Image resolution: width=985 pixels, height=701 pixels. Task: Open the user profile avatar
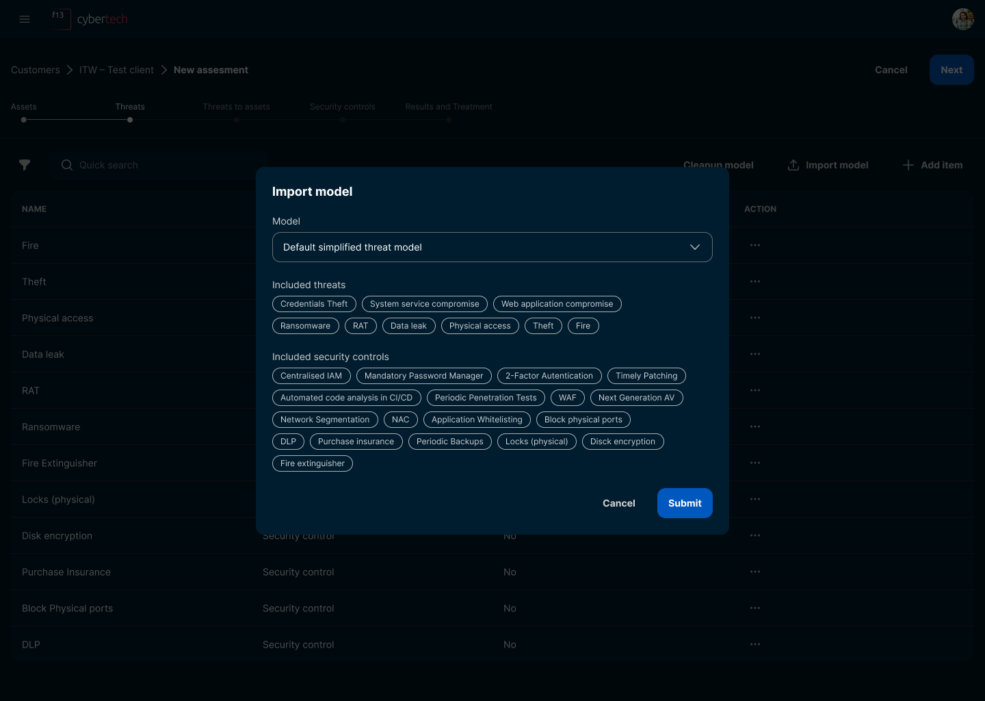click(962, 19)
